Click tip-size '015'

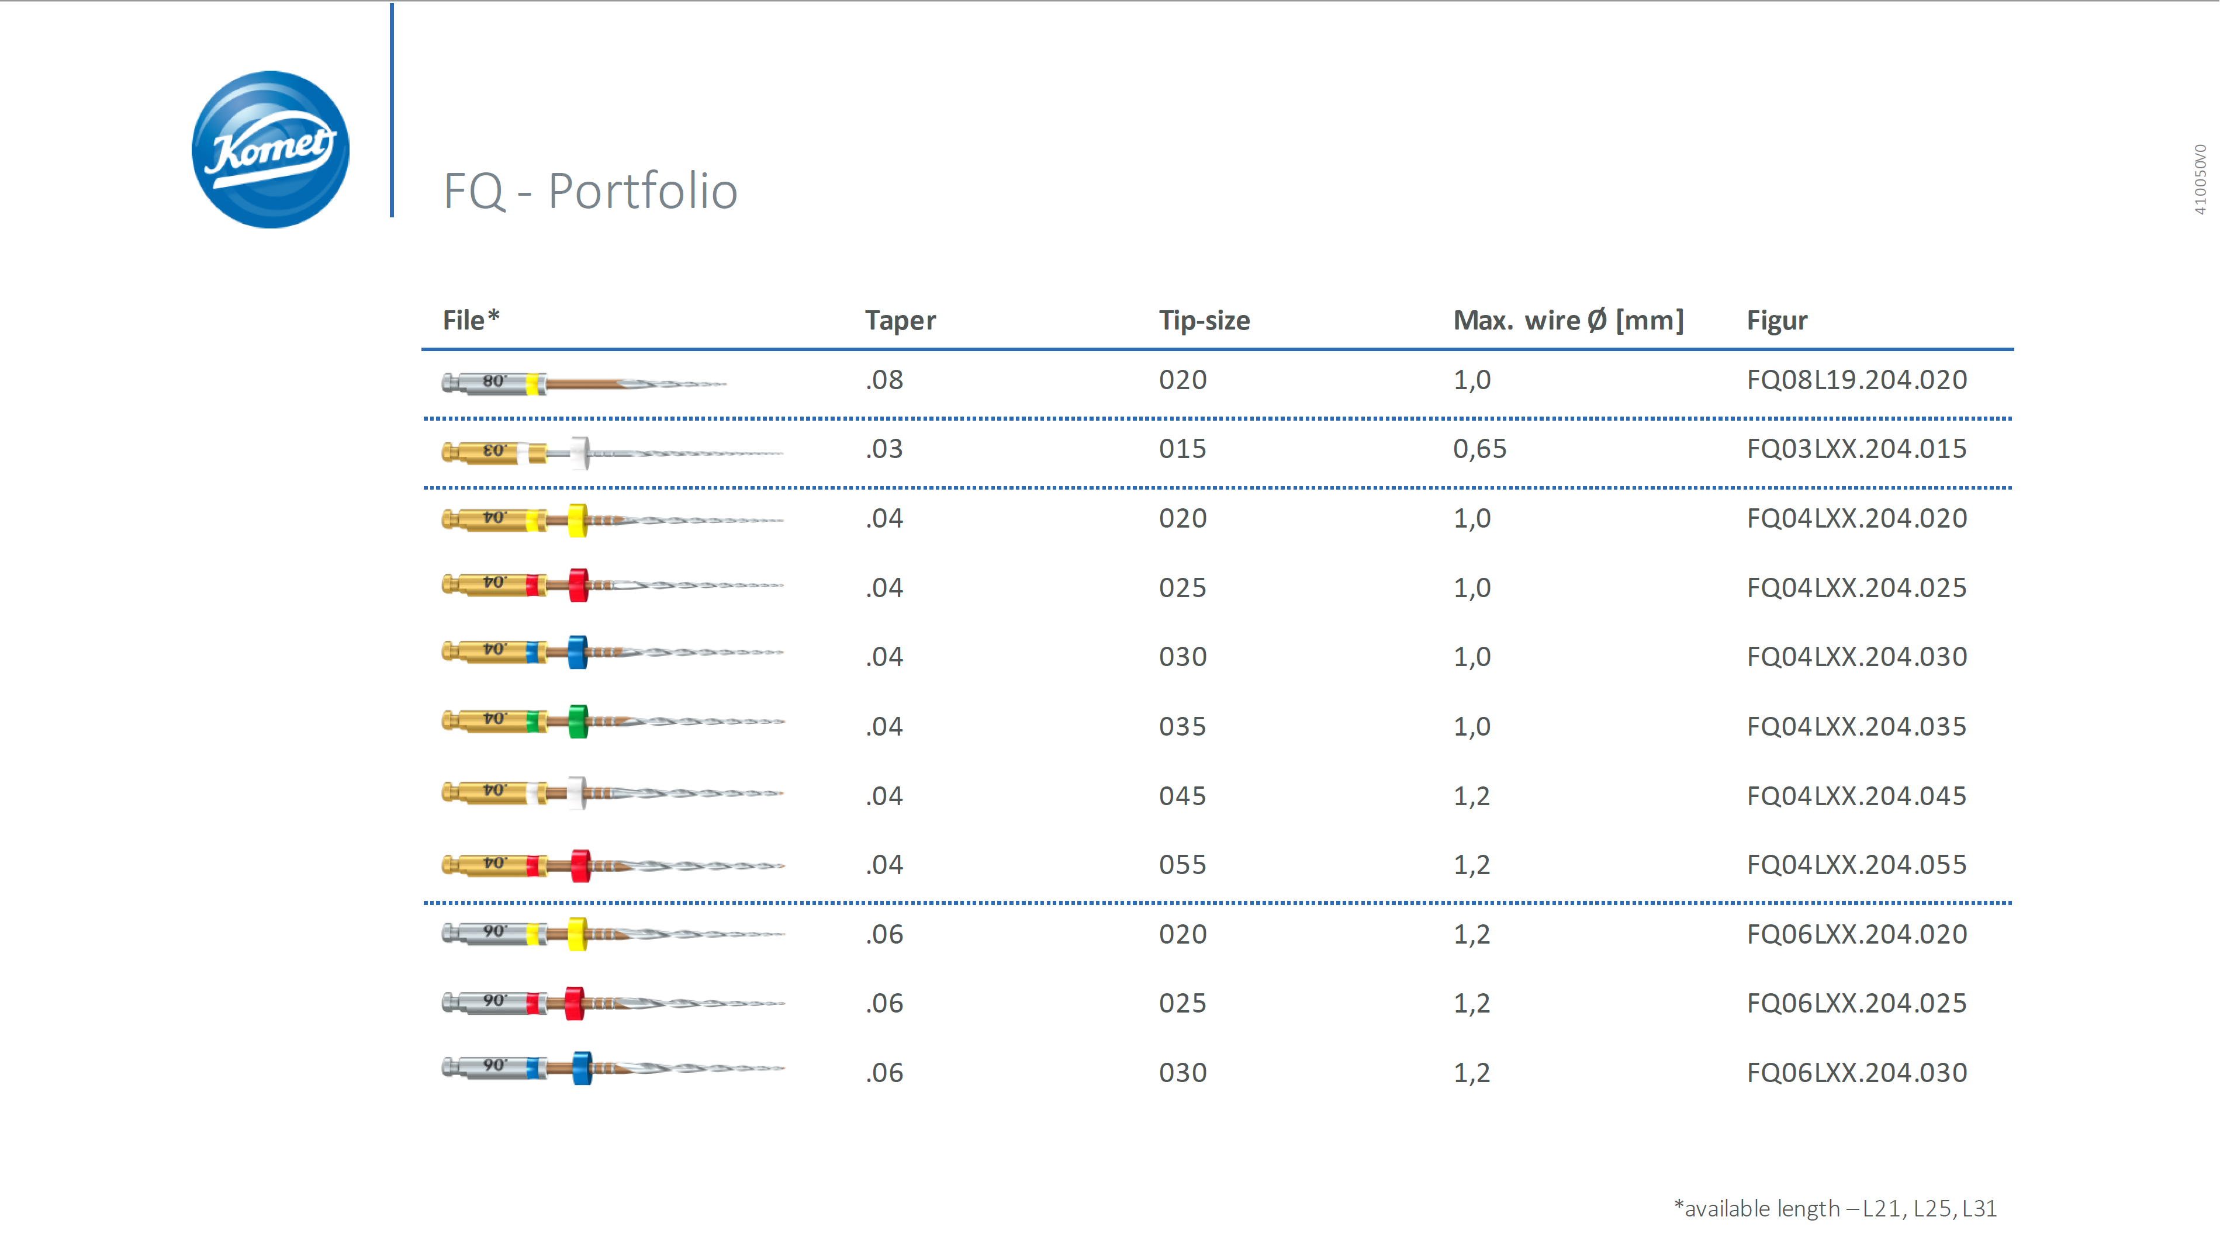1182,449
